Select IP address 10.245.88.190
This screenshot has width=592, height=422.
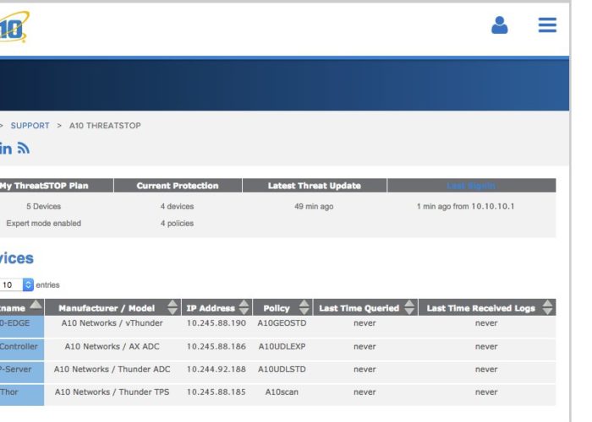point(217,323)
